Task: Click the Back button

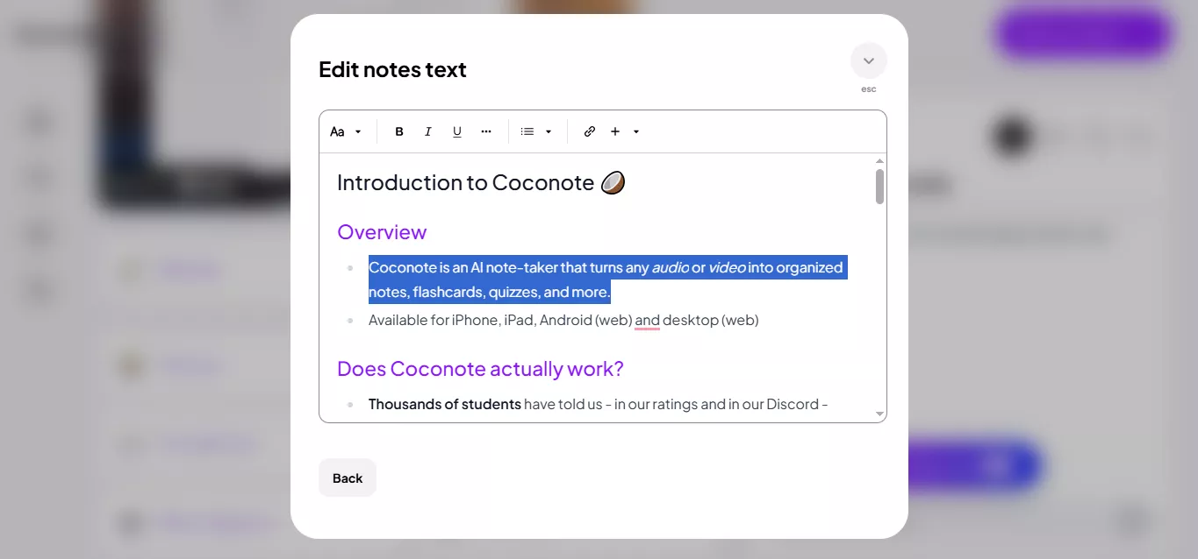Action: pos(347,478)
